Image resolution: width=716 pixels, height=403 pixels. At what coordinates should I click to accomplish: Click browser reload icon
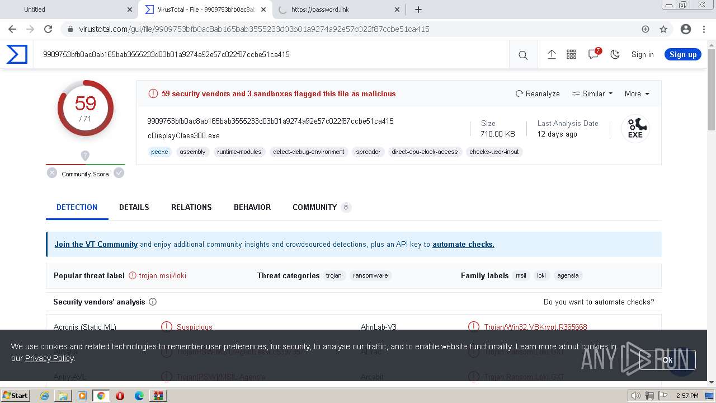click(48, 29)
